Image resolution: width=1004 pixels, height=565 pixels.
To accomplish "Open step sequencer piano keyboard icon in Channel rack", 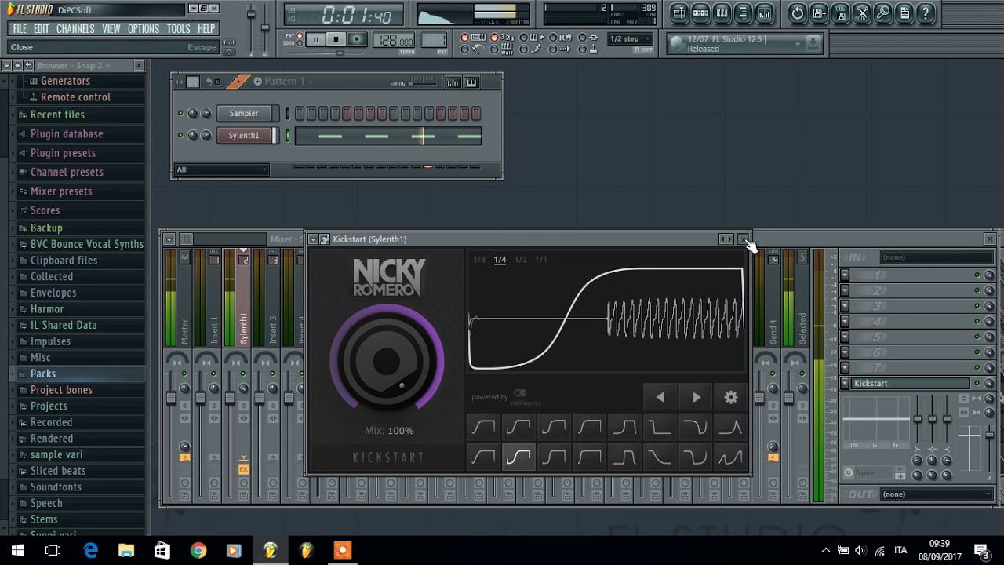I will point(471,82).
